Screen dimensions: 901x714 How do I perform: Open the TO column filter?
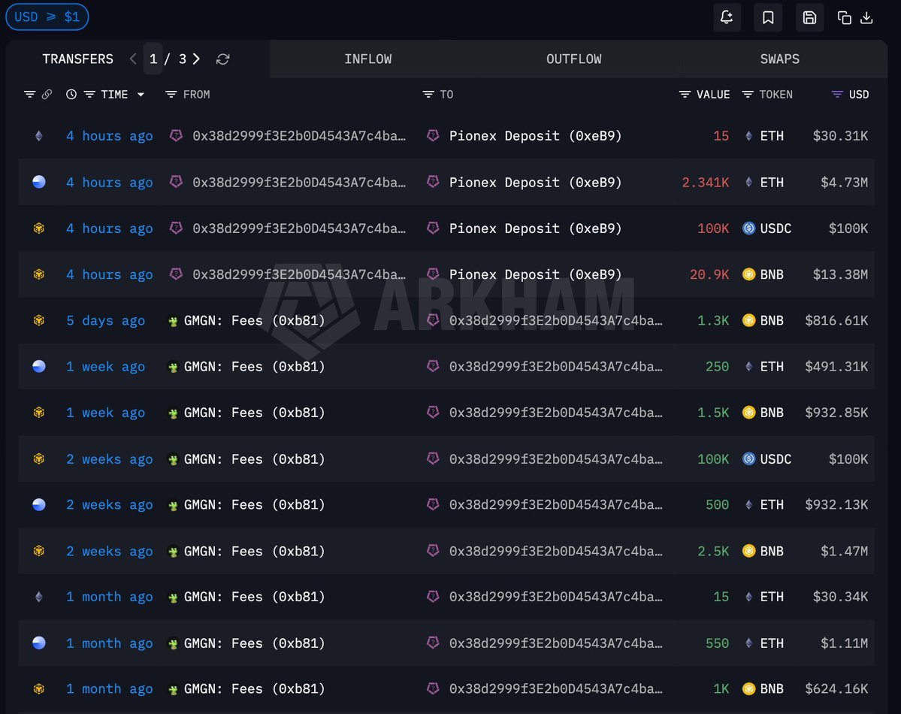(x=428, y=94)
